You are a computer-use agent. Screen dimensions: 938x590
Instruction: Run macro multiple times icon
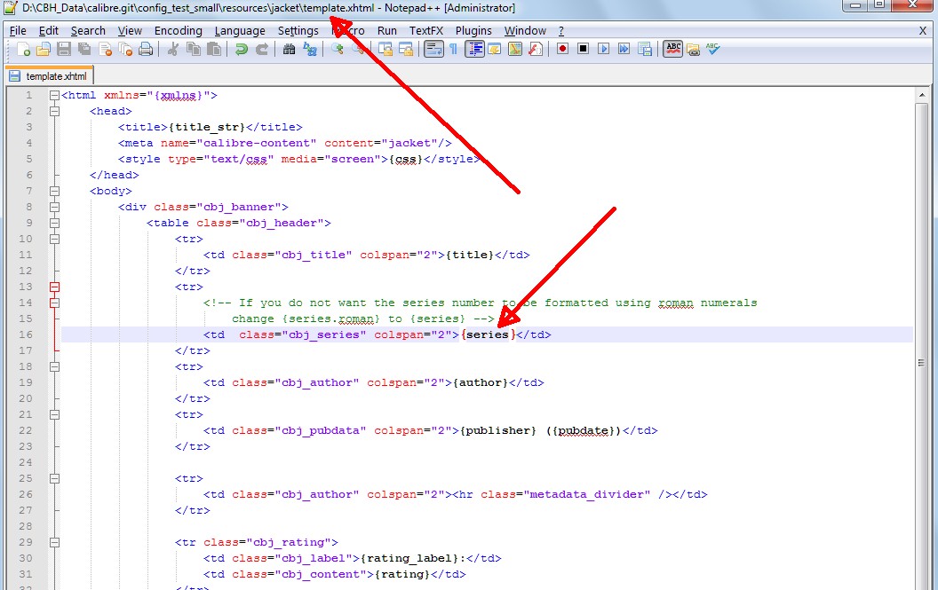(x=624, y=49)
